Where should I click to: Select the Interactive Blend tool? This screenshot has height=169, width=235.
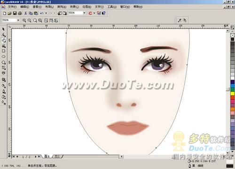tap(3, 80)
